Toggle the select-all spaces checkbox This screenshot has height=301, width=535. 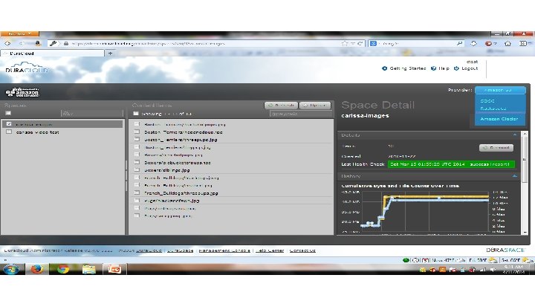pos(8,113)
